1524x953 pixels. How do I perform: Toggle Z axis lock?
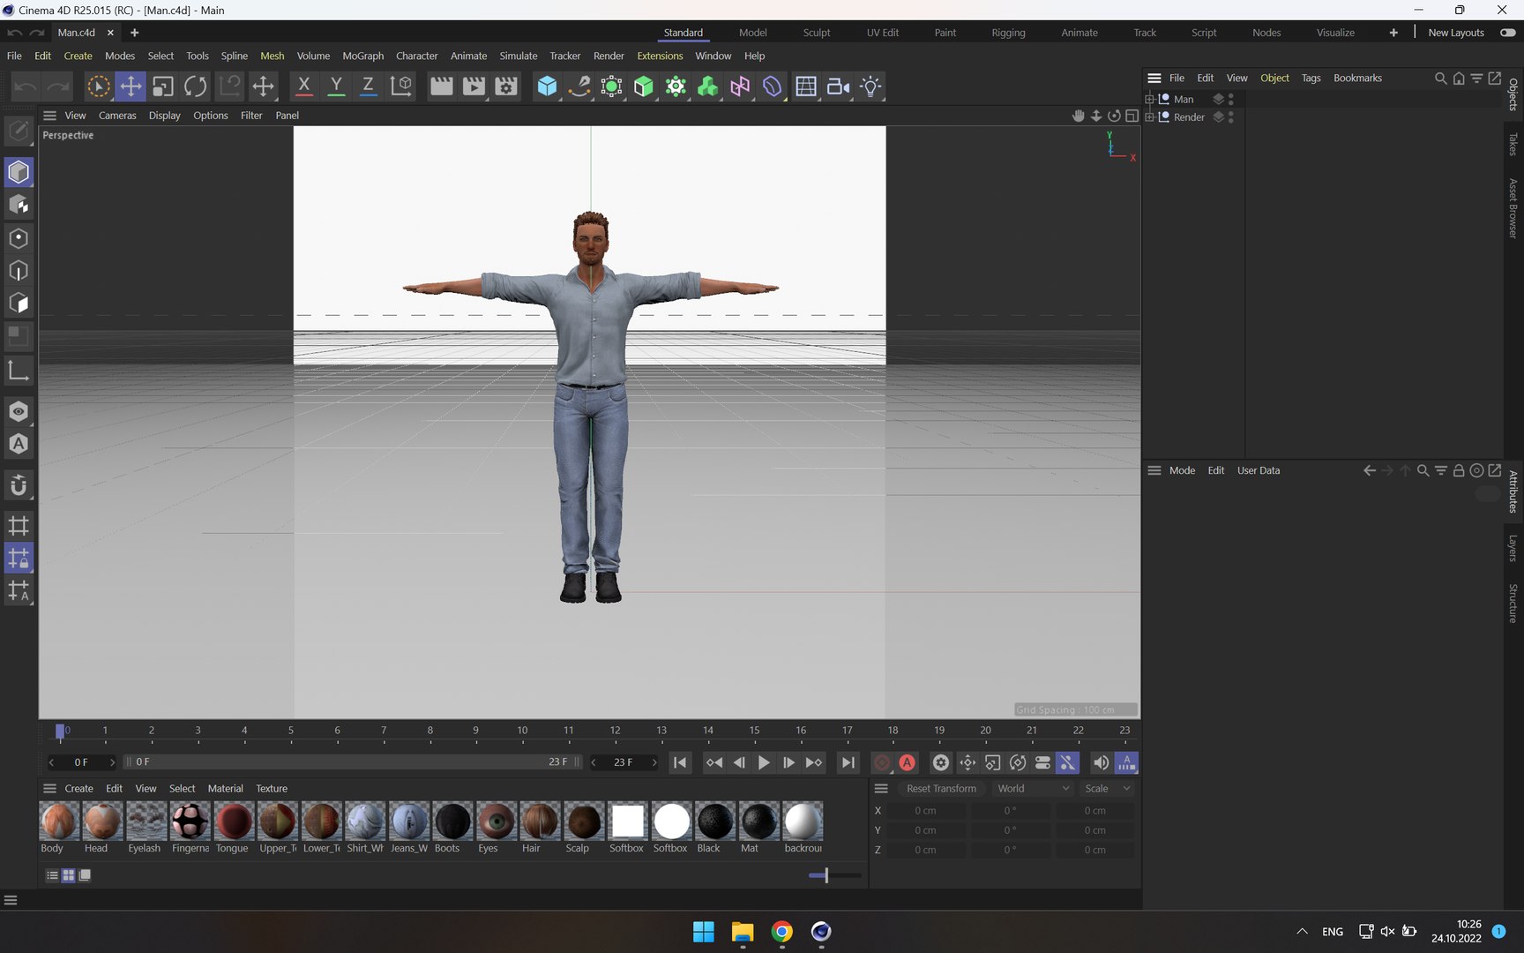pos(368,86)
